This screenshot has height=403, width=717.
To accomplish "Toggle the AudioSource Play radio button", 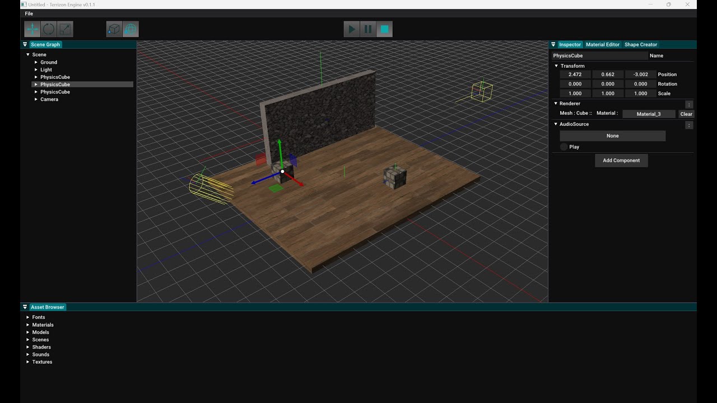I will pos(564,147).
